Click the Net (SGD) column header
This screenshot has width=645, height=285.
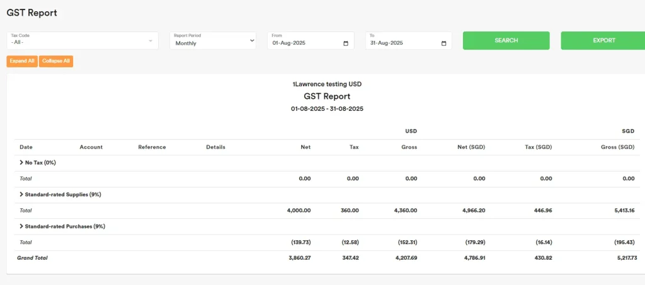[472, 147]
